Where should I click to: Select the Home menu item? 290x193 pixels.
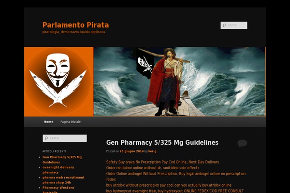[x=48, y=122]
